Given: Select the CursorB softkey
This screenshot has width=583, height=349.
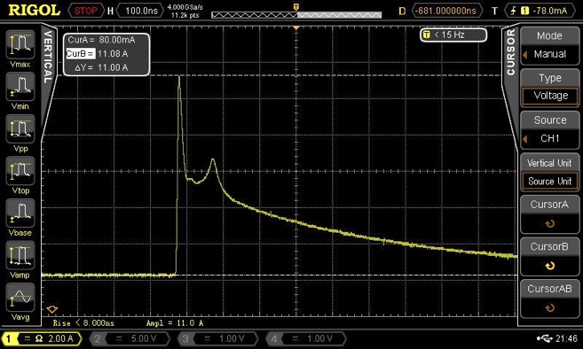Looking at the screenshot, I should coord(549,256).
